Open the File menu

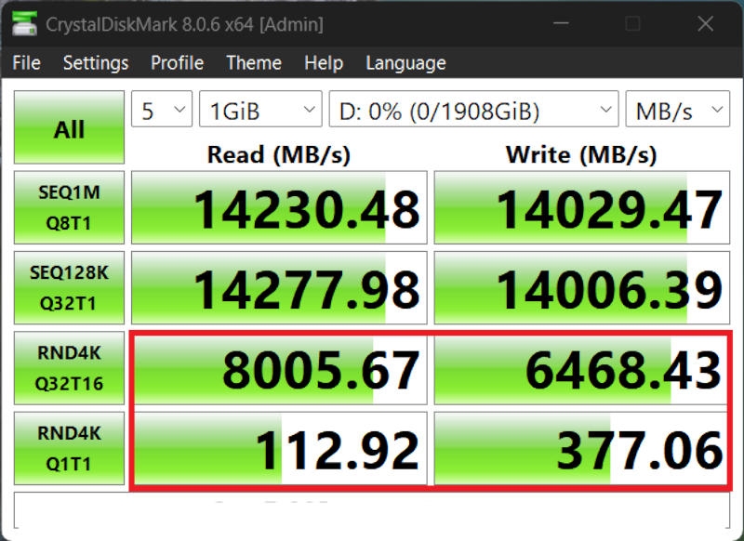point(26,63)
